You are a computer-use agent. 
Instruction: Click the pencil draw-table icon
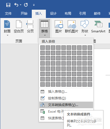[x=43, y=98]
